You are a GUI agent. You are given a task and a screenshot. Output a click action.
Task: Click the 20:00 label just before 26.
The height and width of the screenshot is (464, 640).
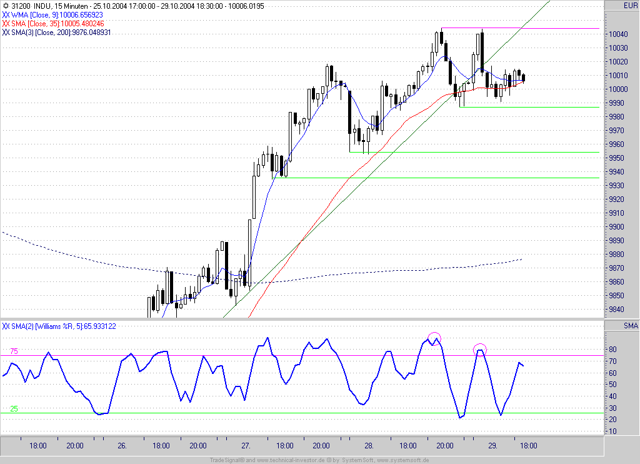75,446
